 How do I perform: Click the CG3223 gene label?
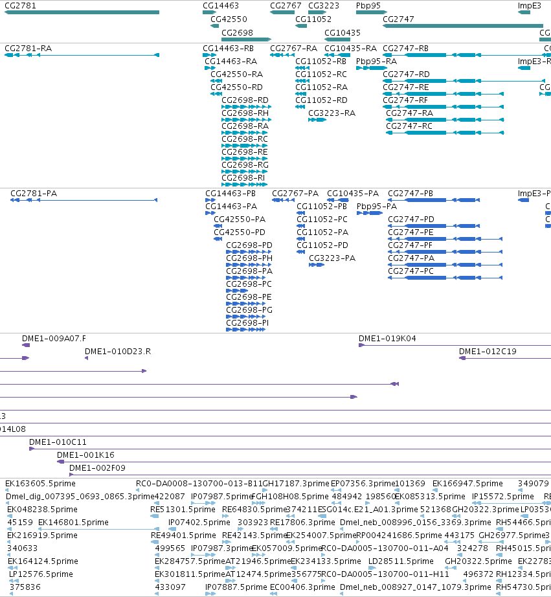click(324, 6)
